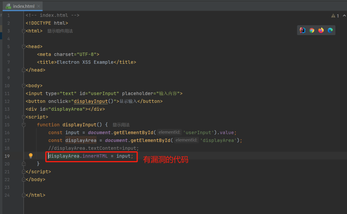Click displayInput() in the button onclick attribute
Screen dimensions: 347x214
[x=93, y=101]
